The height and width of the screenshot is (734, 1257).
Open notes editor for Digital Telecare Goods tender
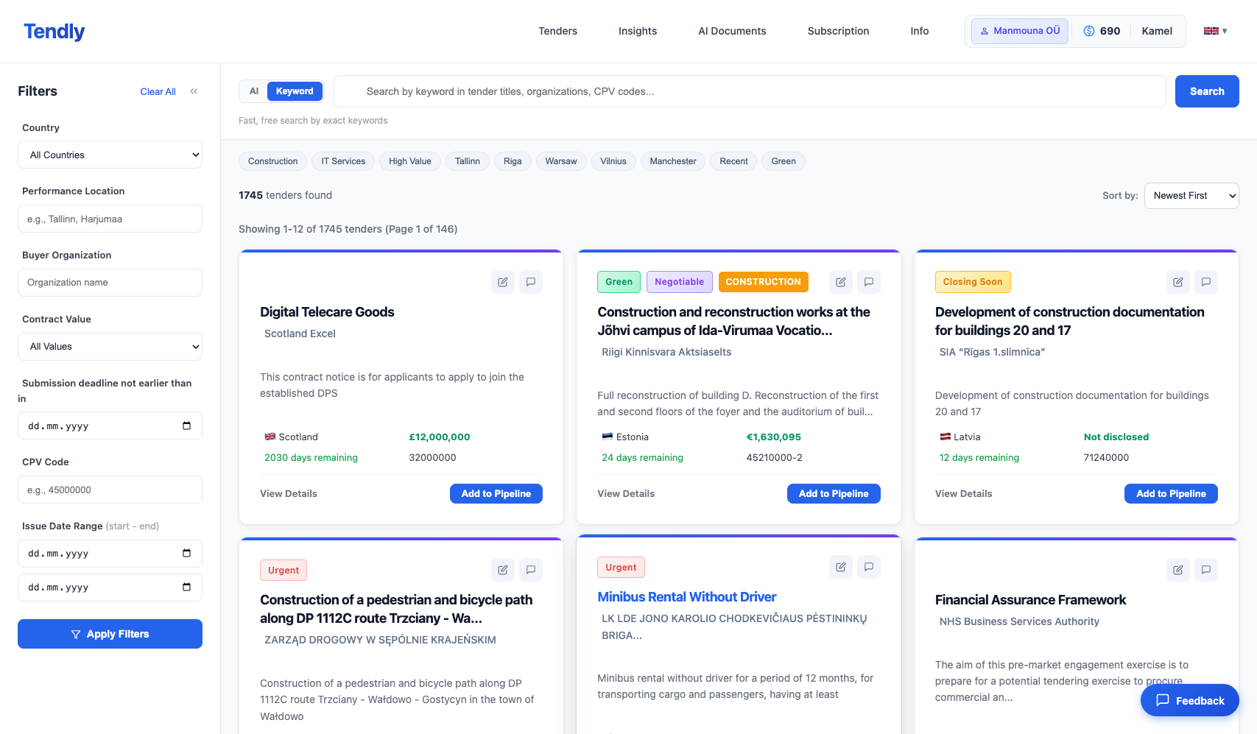tap(503, 282)
